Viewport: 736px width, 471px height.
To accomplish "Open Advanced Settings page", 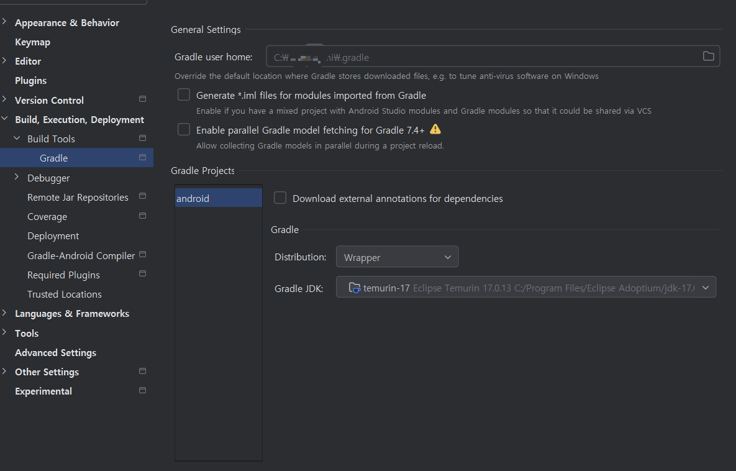I will tap(55, 353).
